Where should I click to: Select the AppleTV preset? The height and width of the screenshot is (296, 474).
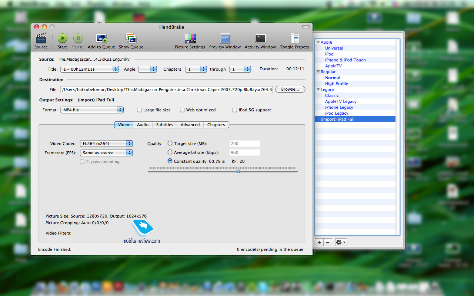(333, 66)
